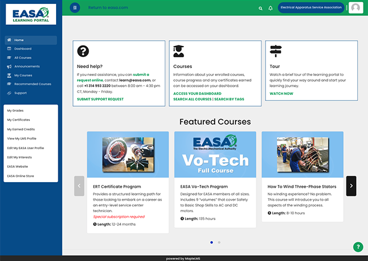
Task: Click the Watch Now tour link
Action: 281,93
